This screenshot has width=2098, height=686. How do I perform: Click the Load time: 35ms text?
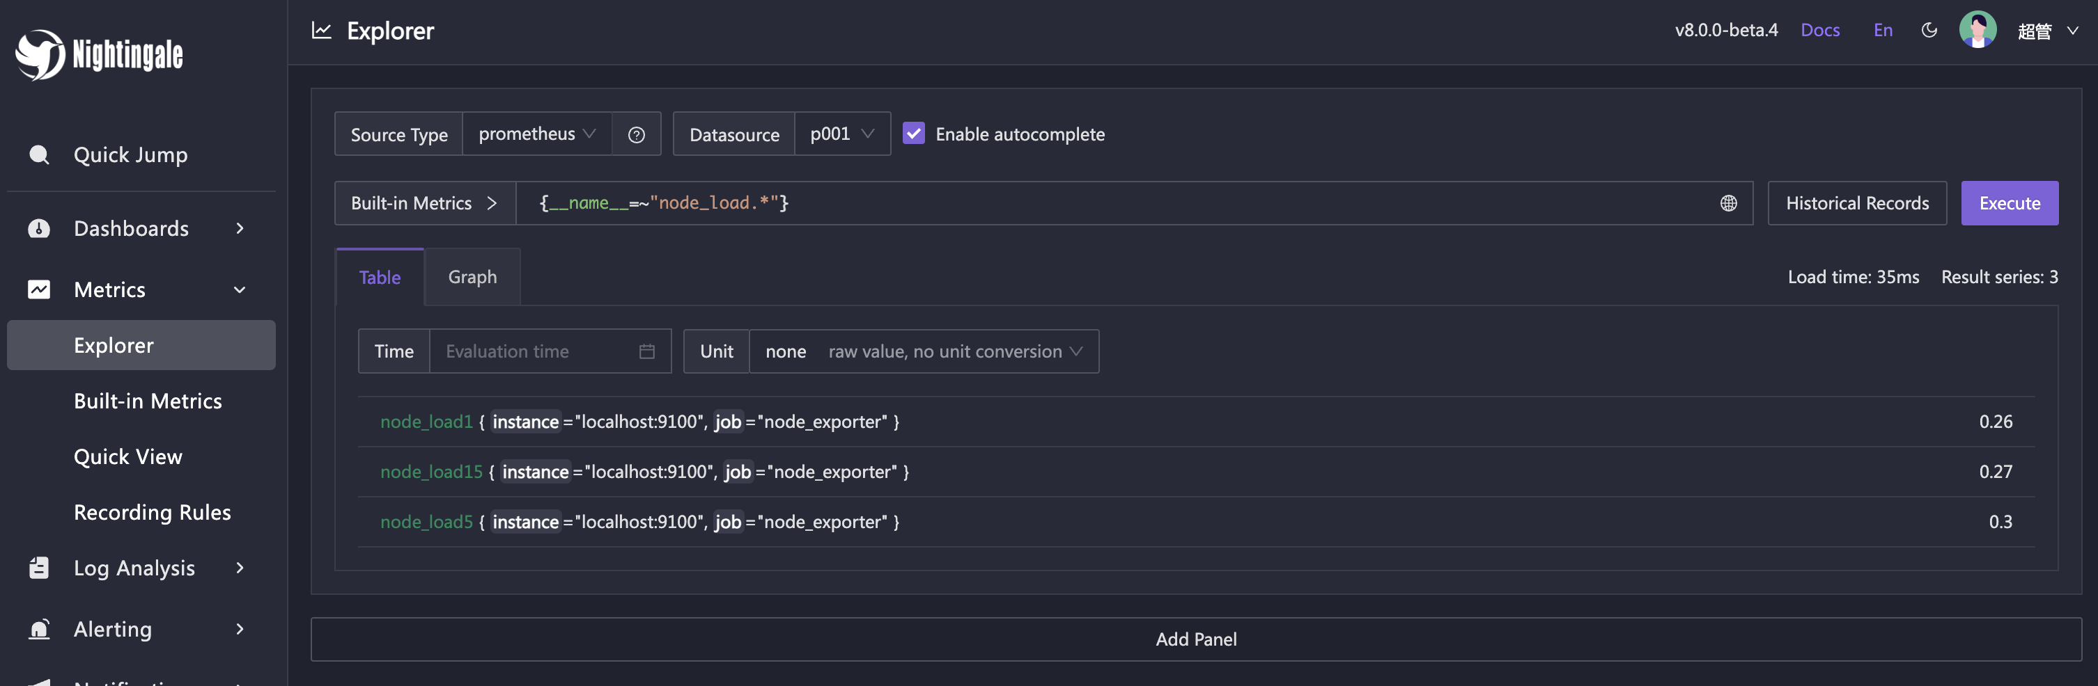(1853, 277)
